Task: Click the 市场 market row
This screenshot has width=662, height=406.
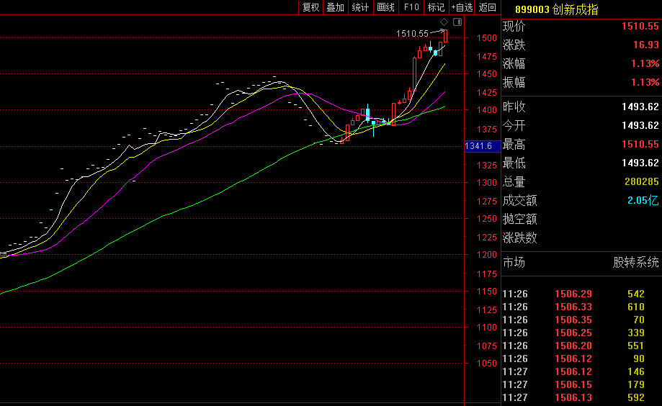Action: (x=580, y=263)
